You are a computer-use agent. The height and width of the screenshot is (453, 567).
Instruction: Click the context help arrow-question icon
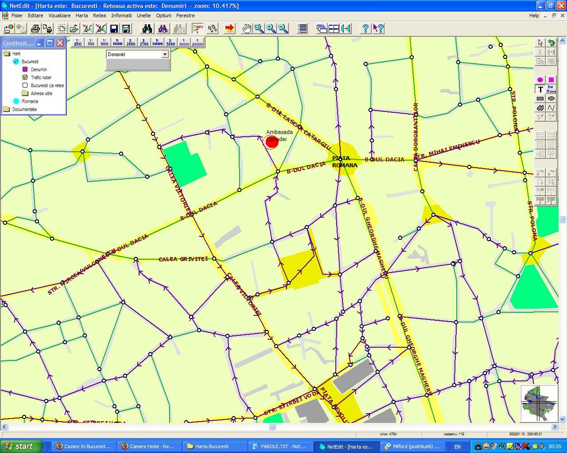378,29
